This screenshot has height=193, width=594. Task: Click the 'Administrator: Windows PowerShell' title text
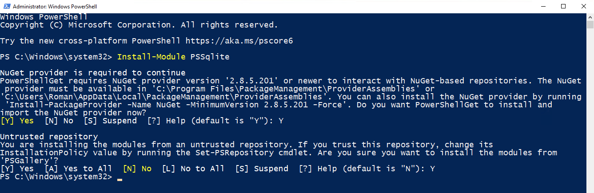pyautogui.click(x=55, y=7)
